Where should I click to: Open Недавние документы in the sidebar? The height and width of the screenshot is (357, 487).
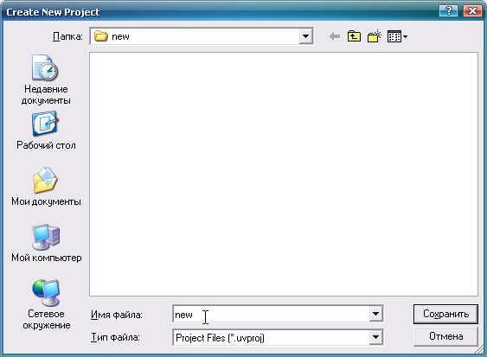(x=46, y=80)
